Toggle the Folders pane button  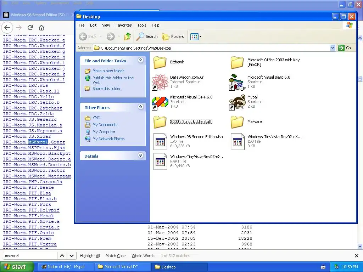pos(173,36)
